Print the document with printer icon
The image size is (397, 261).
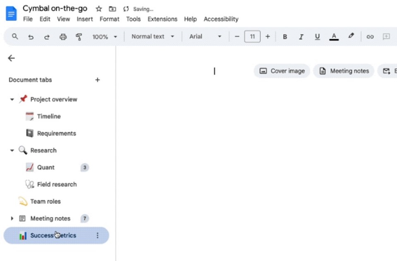(63, 37)
